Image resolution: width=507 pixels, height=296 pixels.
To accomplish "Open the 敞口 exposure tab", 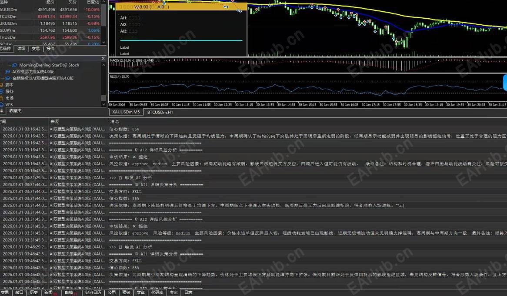I will point(19,293).
